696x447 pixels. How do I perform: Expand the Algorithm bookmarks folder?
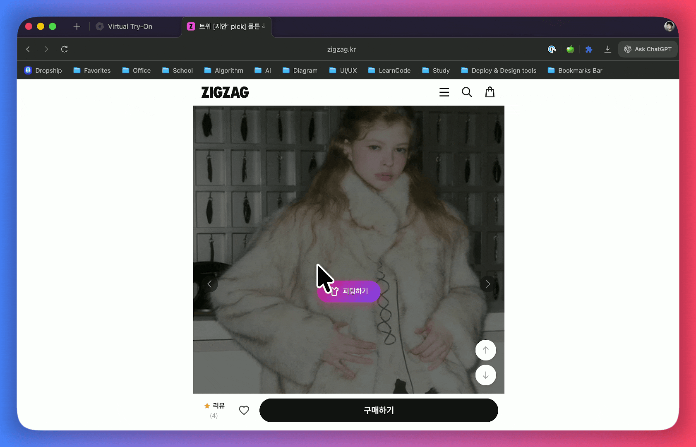(x=223, y=71)
